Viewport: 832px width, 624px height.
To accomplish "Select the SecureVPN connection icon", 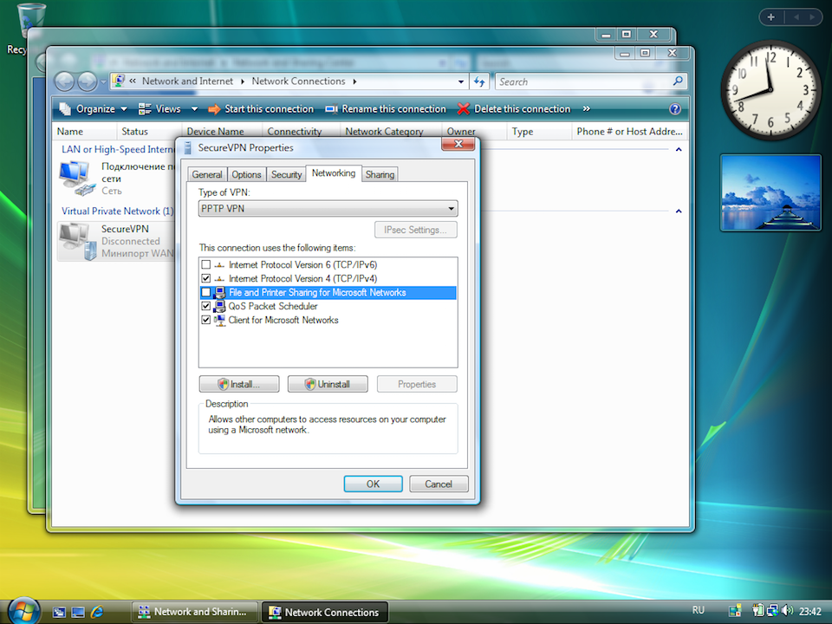I will point(77,242).
